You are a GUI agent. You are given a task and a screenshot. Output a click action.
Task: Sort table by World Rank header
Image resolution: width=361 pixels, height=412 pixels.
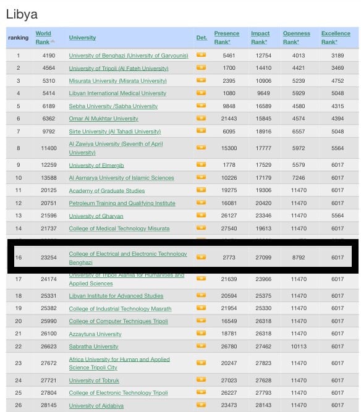tap(43, 38)
